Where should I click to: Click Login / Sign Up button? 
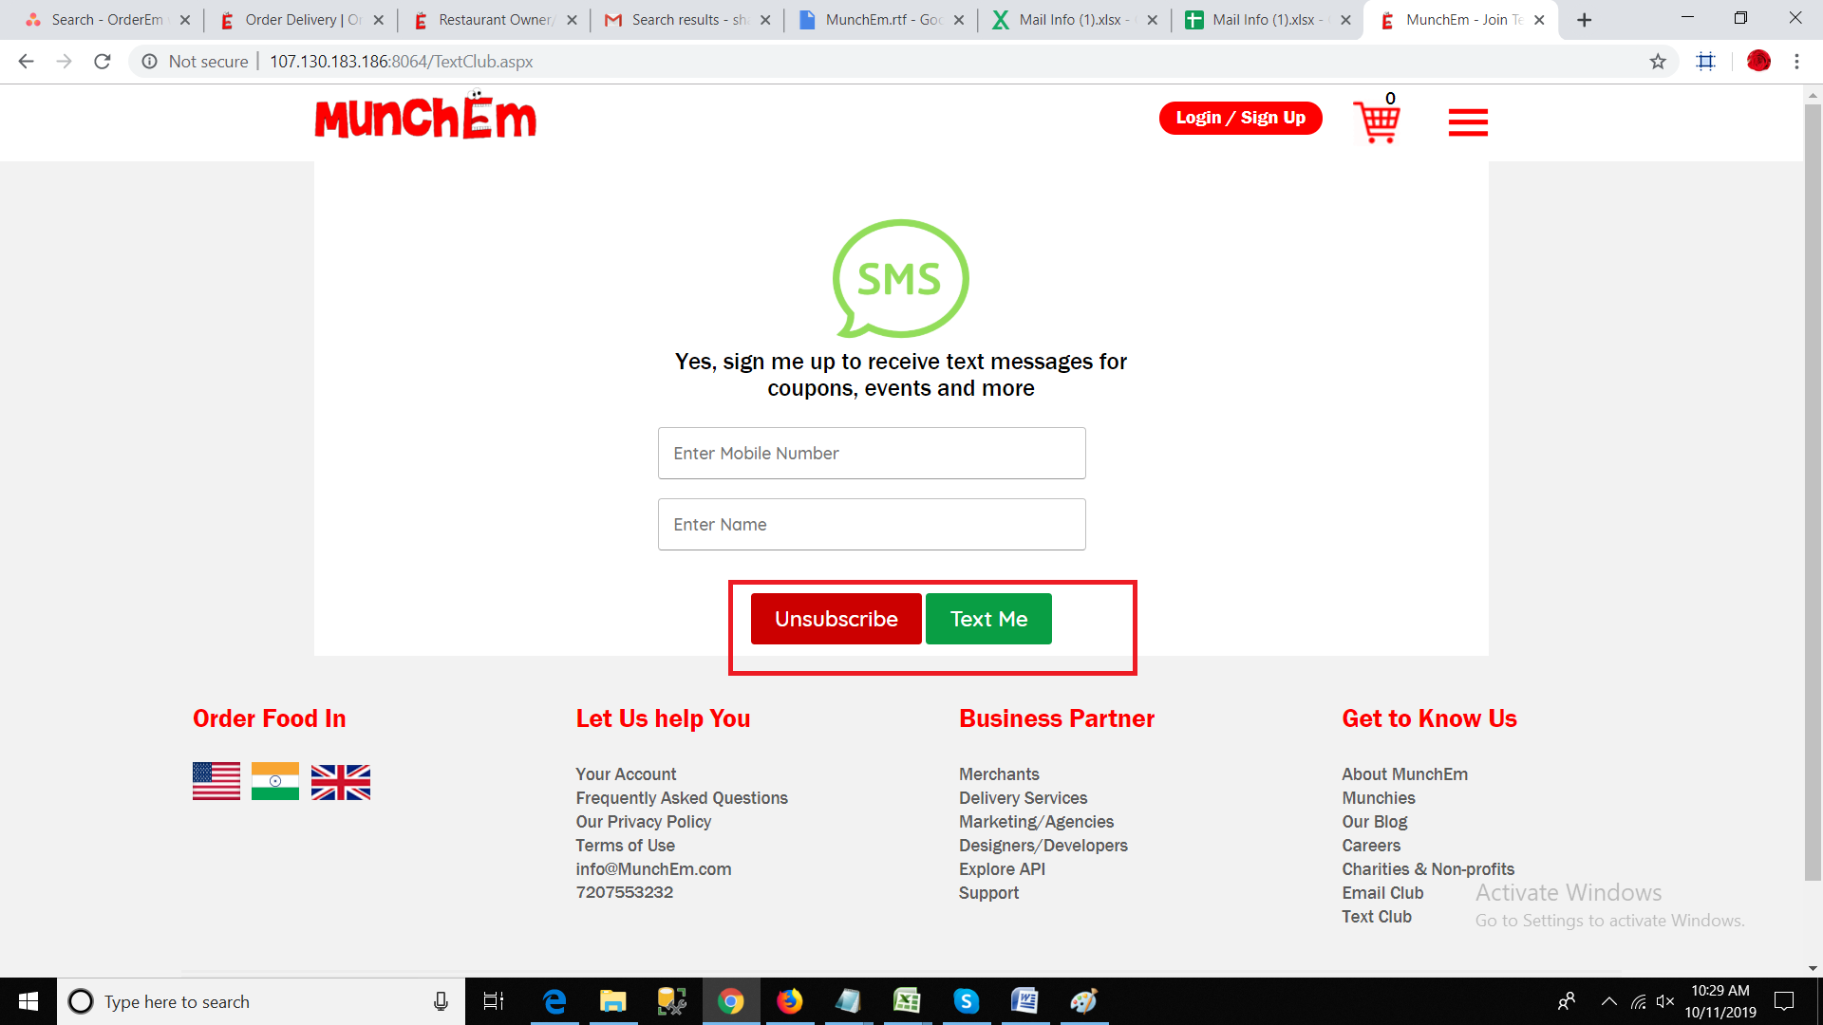[x=1240, y=118]
